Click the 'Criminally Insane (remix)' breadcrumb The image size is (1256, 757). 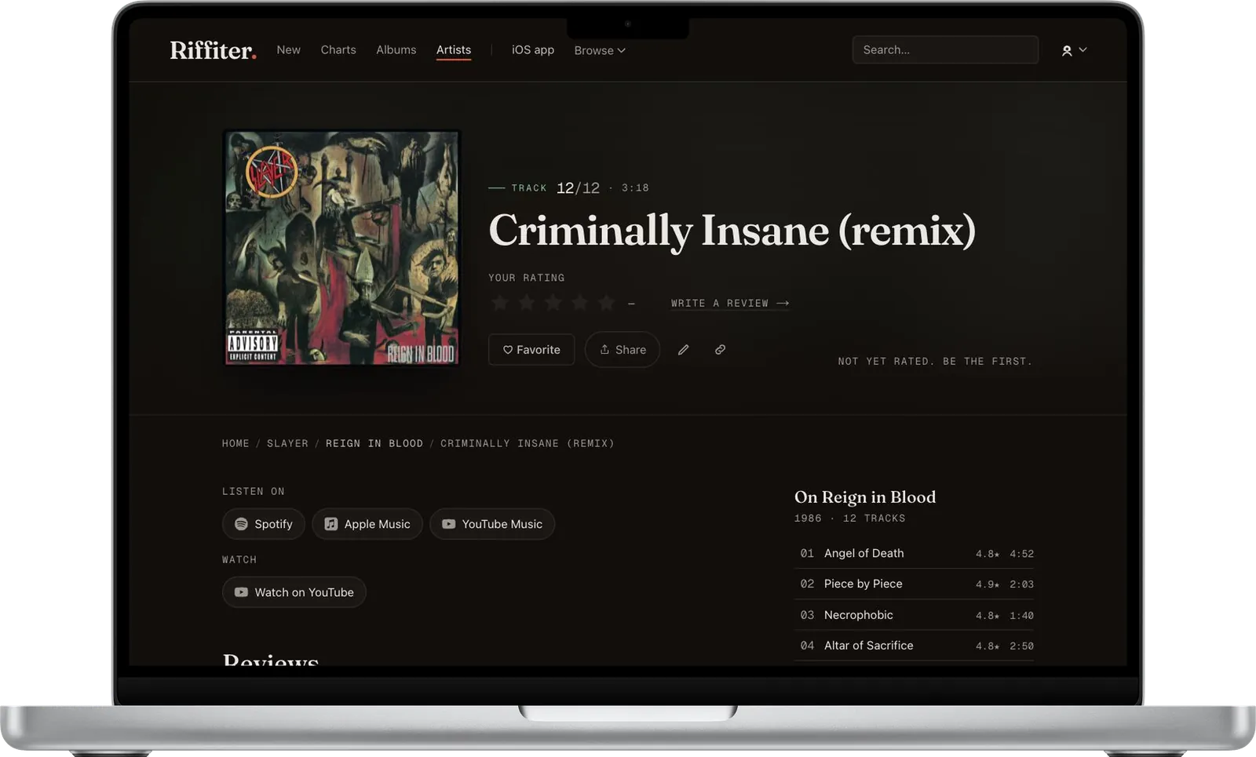pyautogui.click(x=528, y=443)
